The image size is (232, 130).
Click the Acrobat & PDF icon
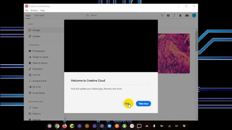(x=30, y=81)
